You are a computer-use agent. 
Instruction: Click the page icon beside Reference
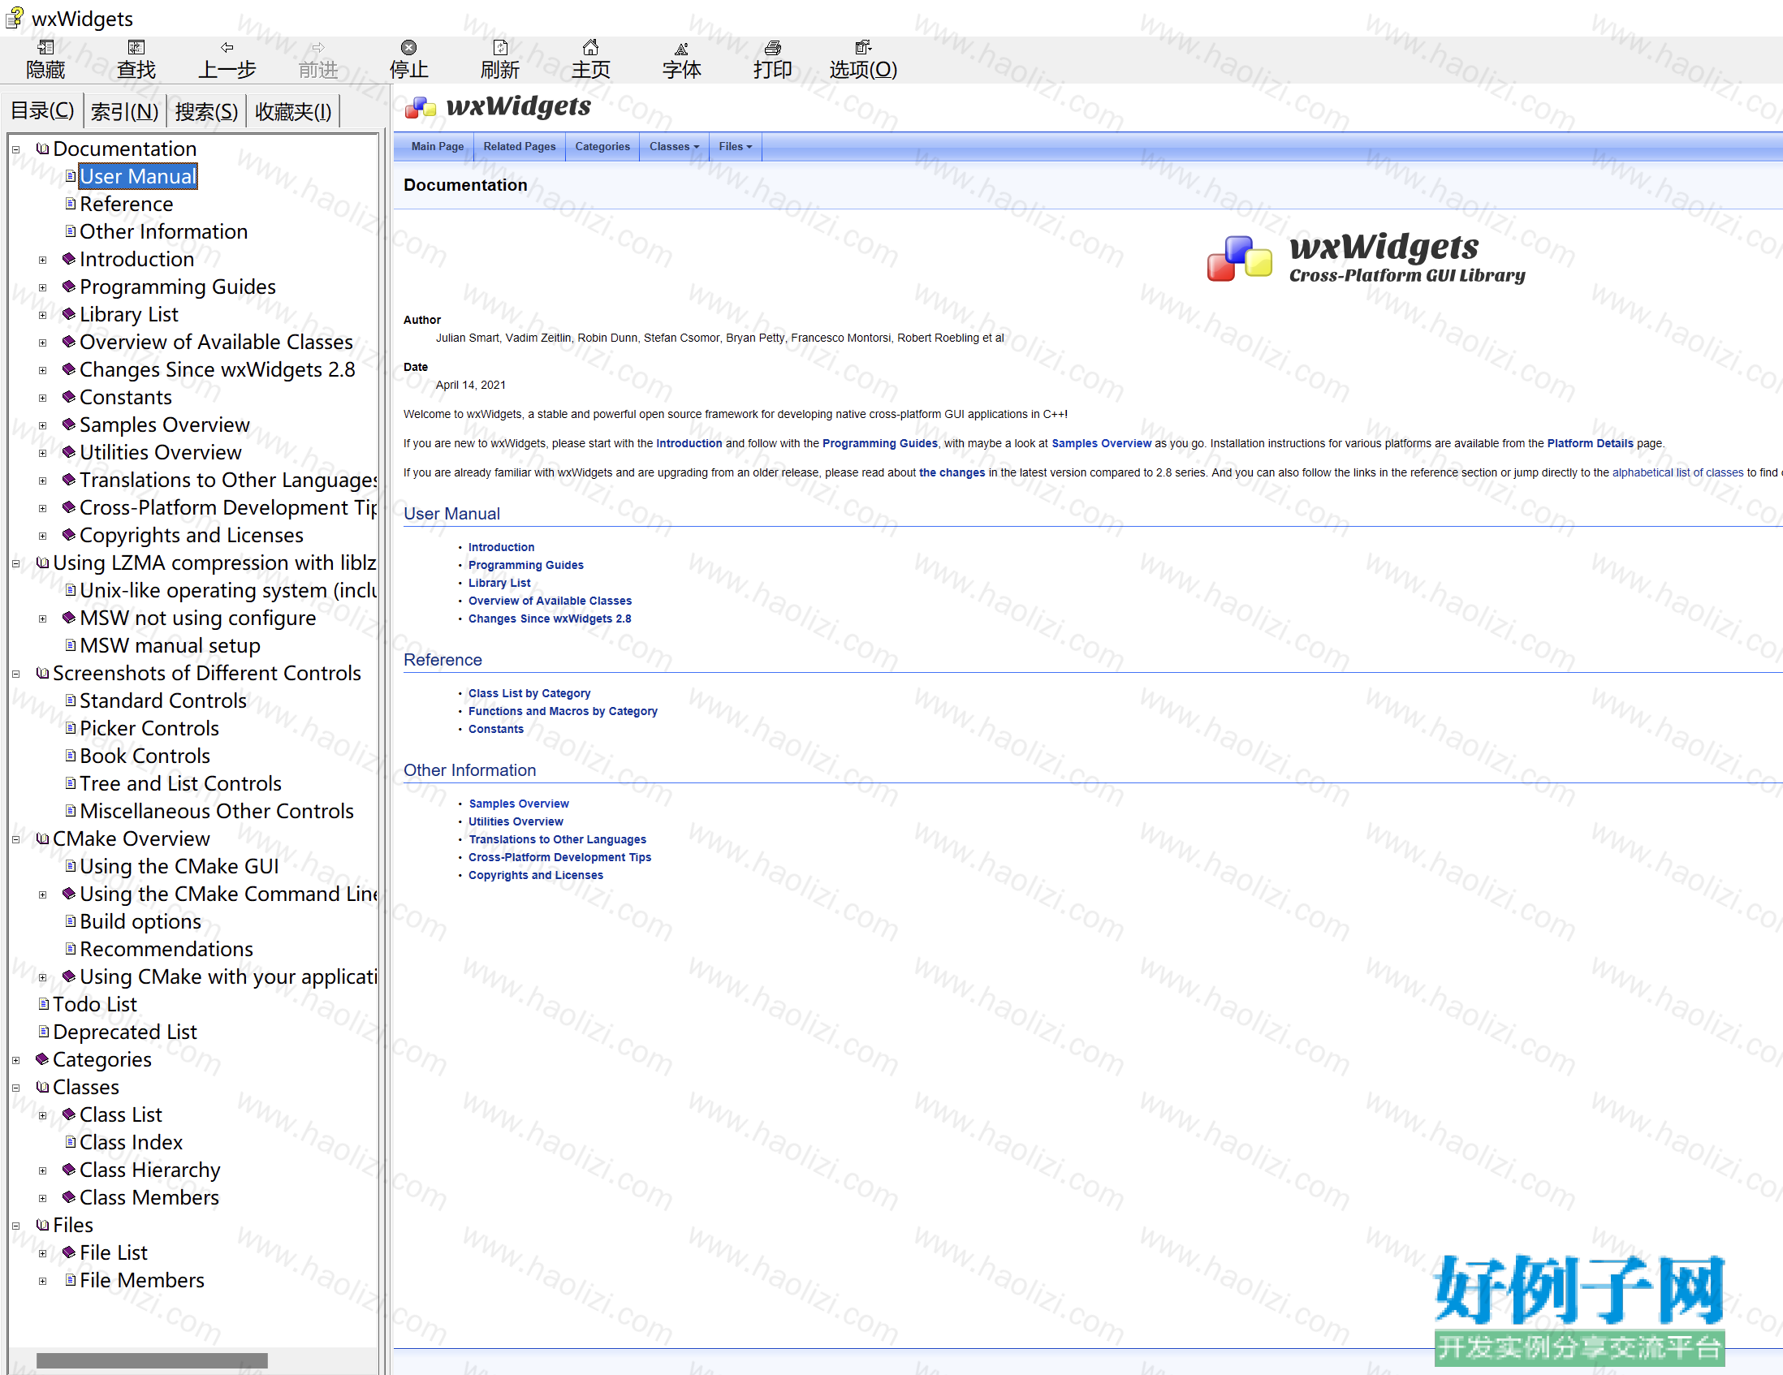click(70, 204)
